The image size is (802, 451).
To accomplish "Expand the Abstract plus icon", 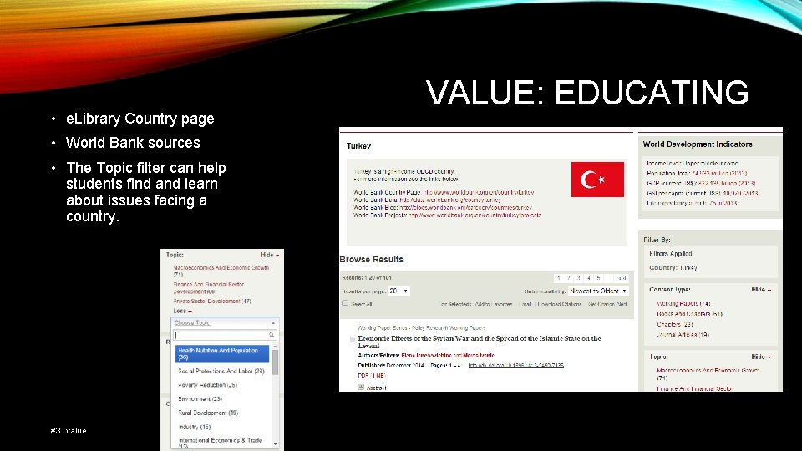I will 361,388.
